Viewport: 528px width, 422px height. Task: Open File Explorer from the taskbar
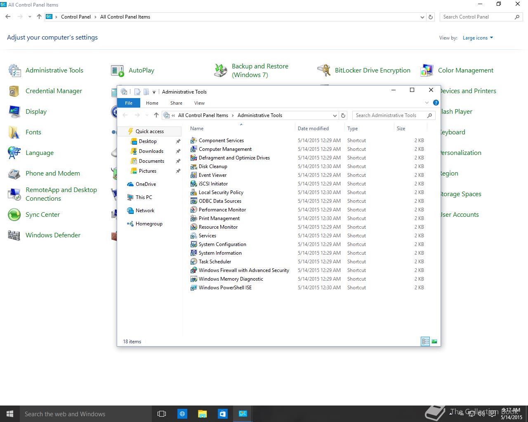(202, 414)
